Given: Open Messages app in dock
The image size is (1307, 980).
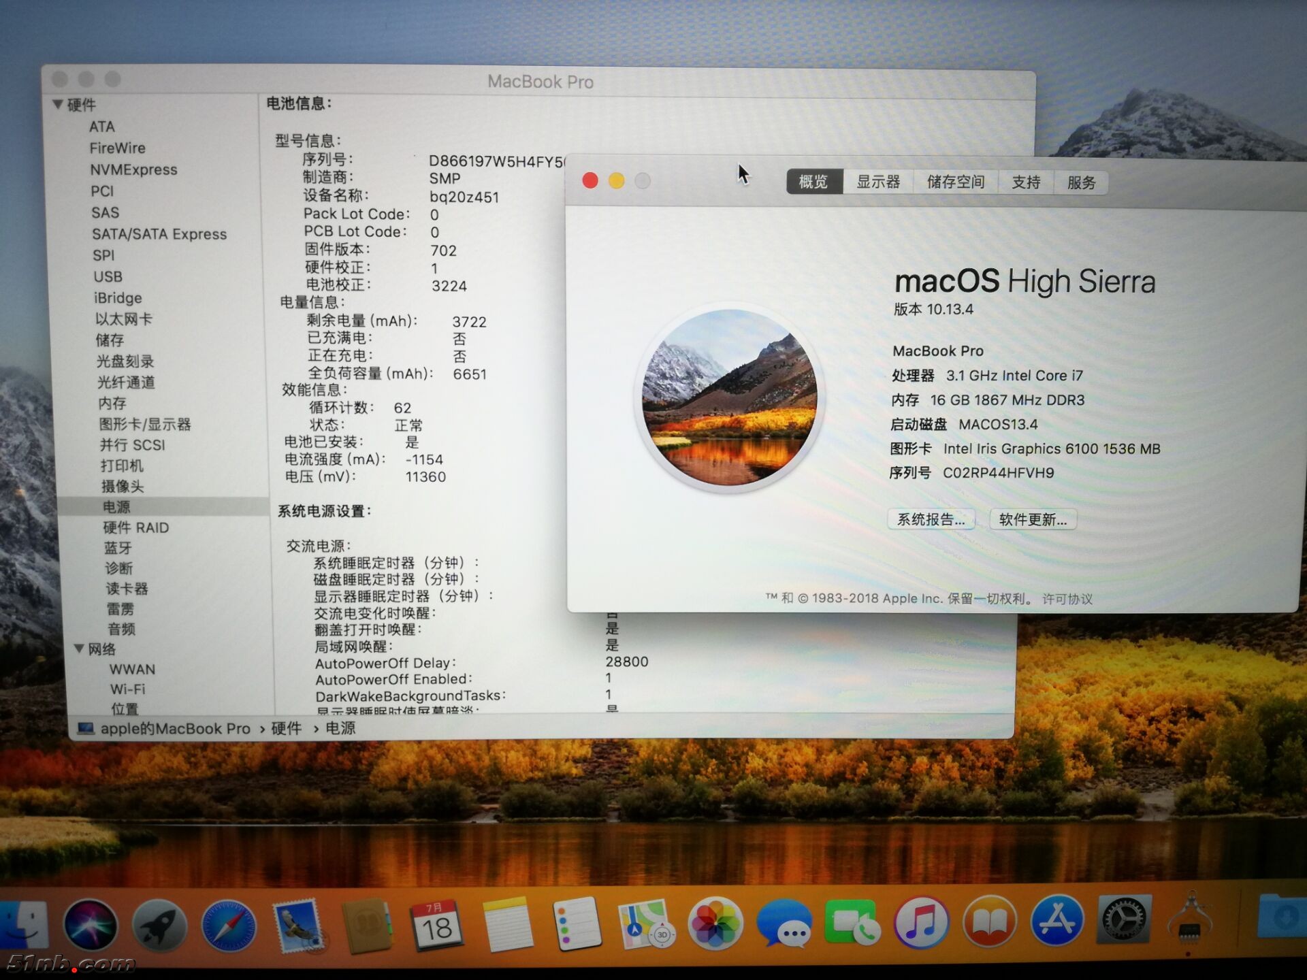Looking at the screenshot, I should point(784,924).
